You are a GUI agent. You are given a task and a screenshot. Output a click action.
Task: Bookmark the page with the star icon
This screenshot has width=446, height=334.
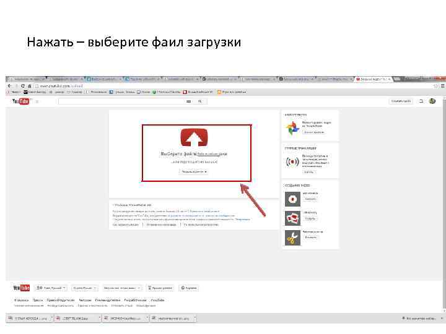(x=435, y=86)
